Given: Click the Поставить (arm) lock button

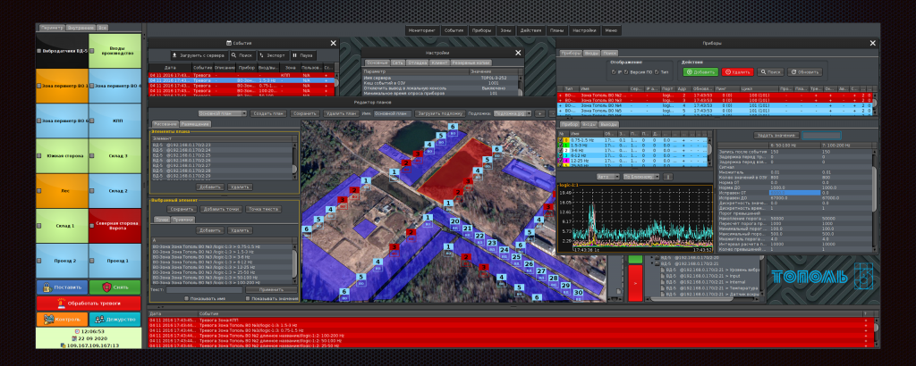Looking at the screenshot, I should [62, 287].
